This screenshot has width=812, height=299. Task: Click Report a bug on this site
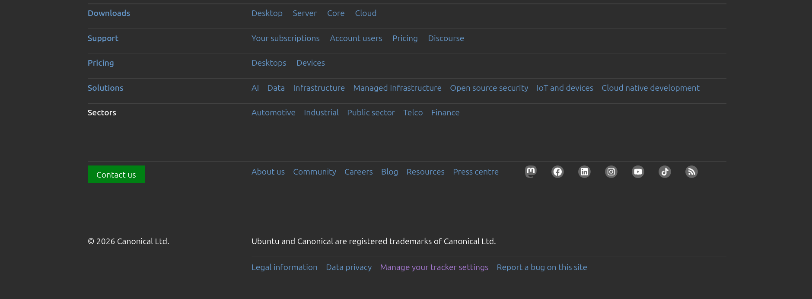pyautogui.click(x=541, y=267)
